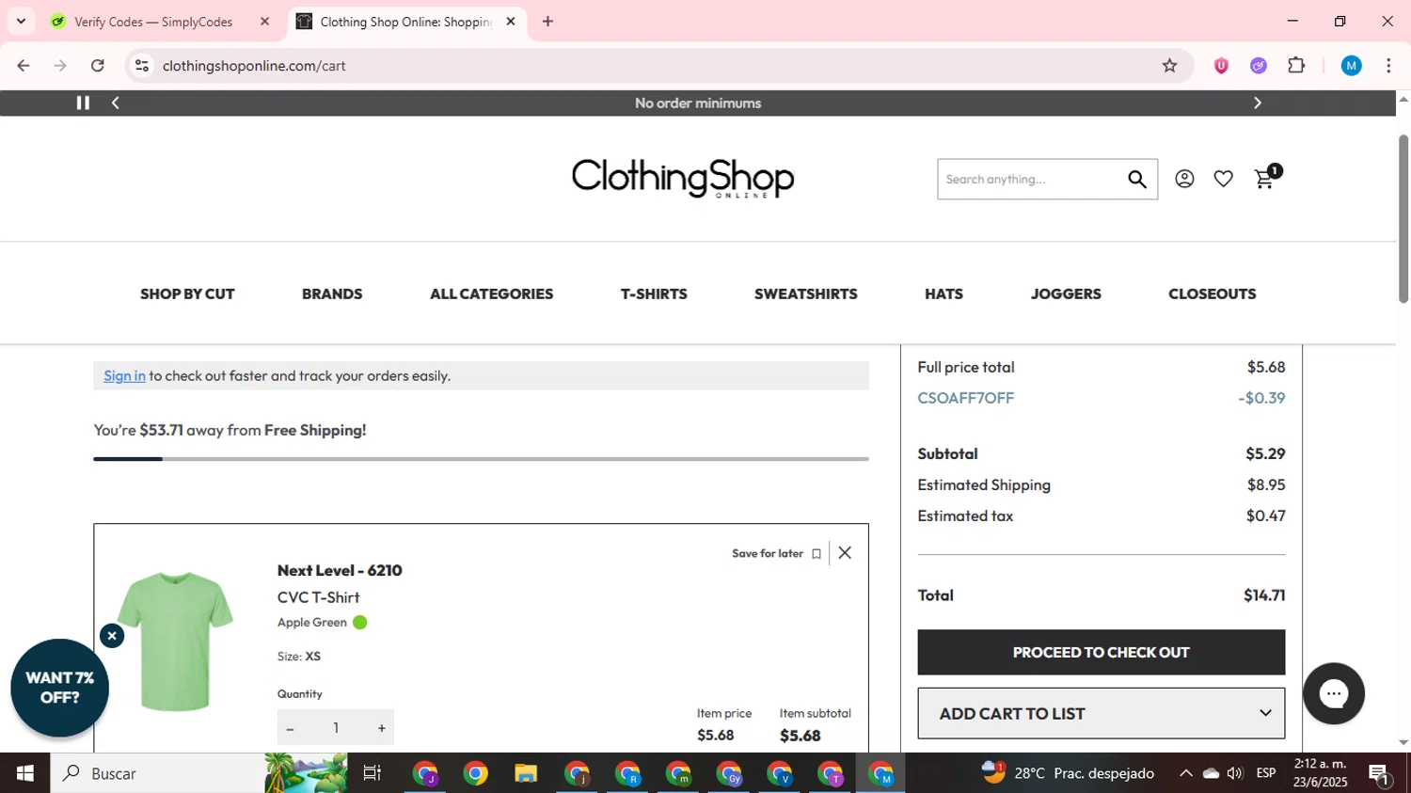Open File Explorer from taskbar

pyautogui.click(x=525, y=773)
